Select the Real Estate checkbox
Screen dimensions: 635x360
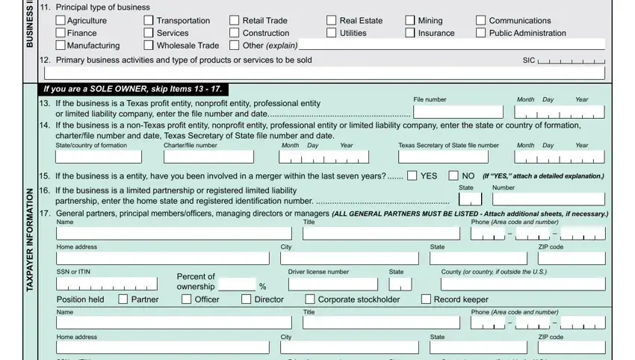coord(331,20)
